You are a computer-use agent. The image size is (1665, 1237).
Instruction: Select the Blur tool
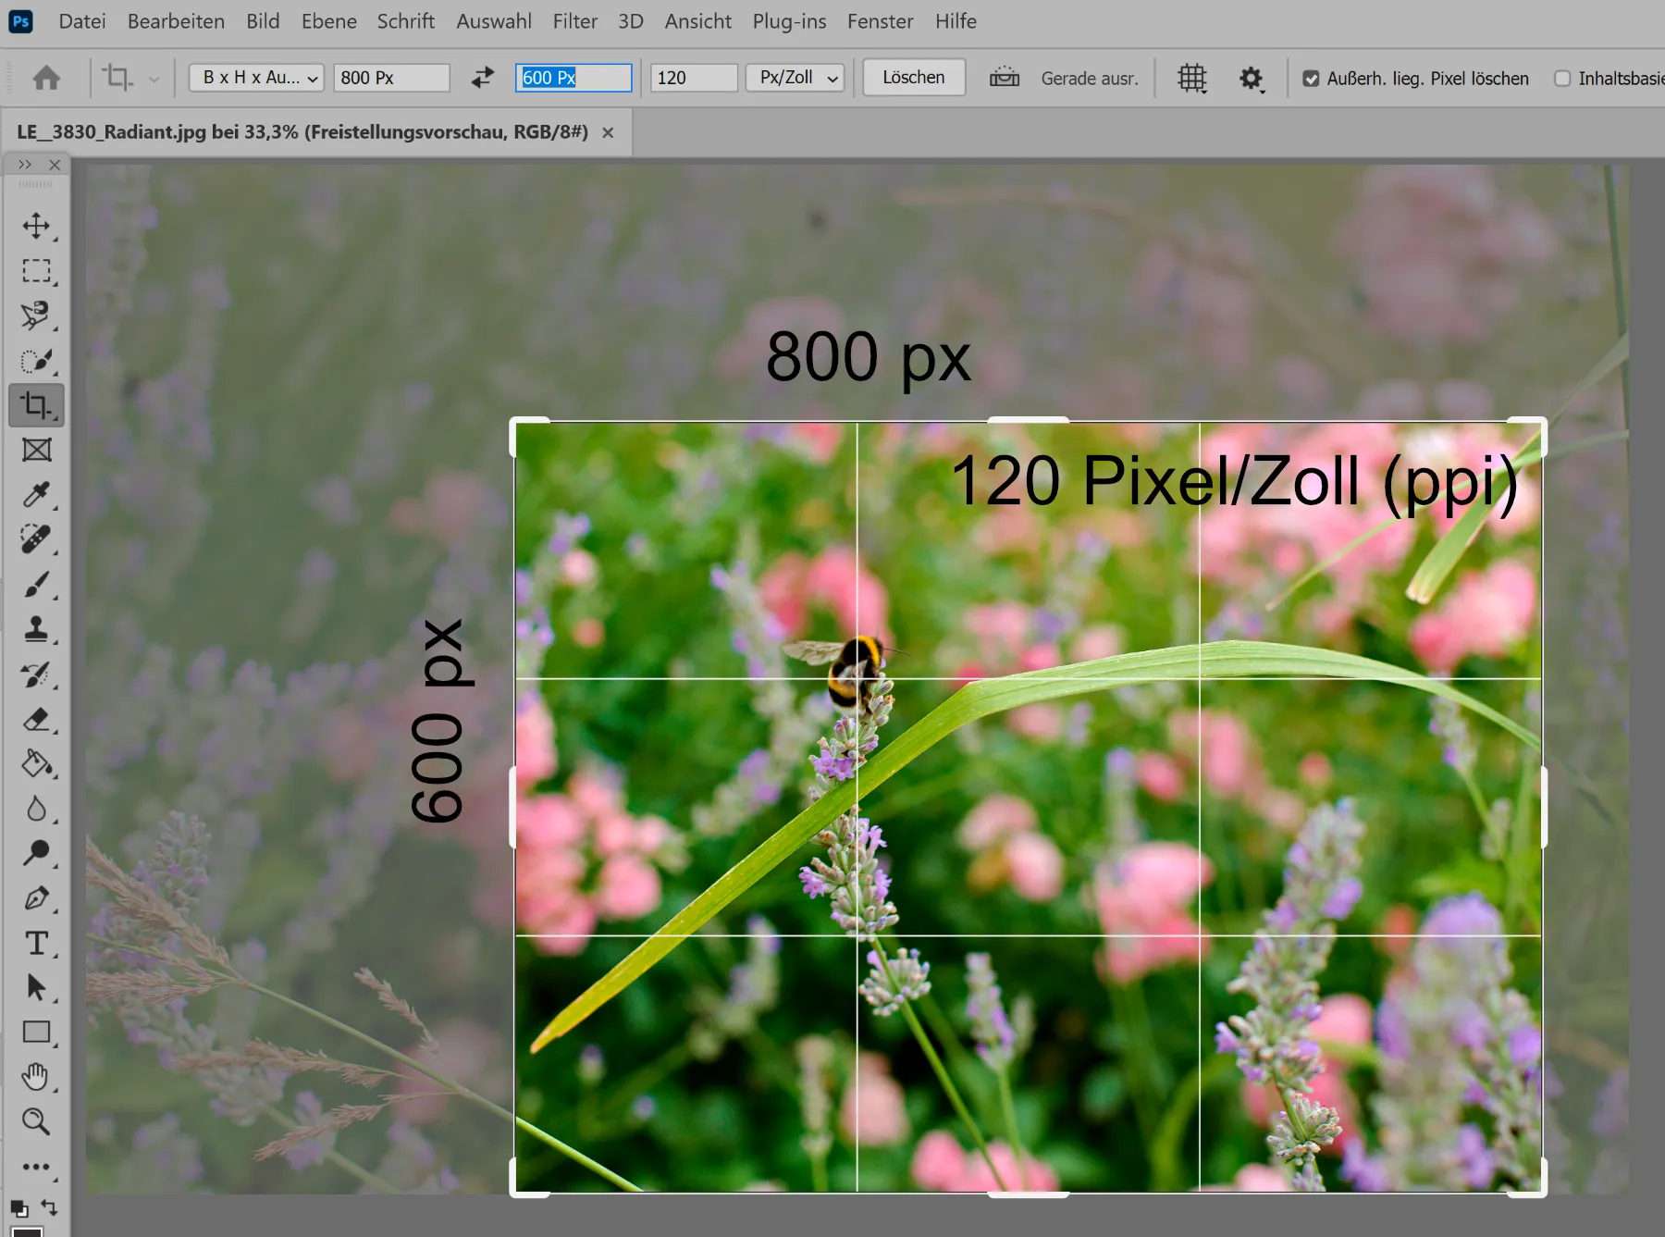coord(36,809)
